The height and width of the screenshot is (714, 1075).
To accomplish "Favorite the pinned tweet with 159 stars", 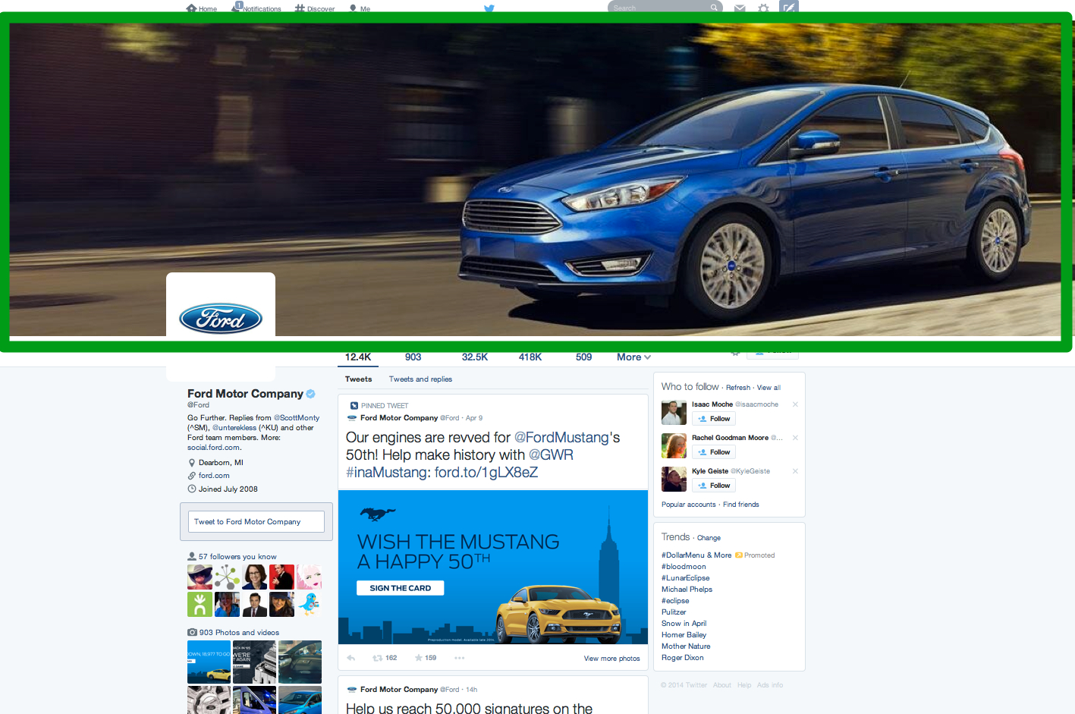I will click(x=425, y=658).
